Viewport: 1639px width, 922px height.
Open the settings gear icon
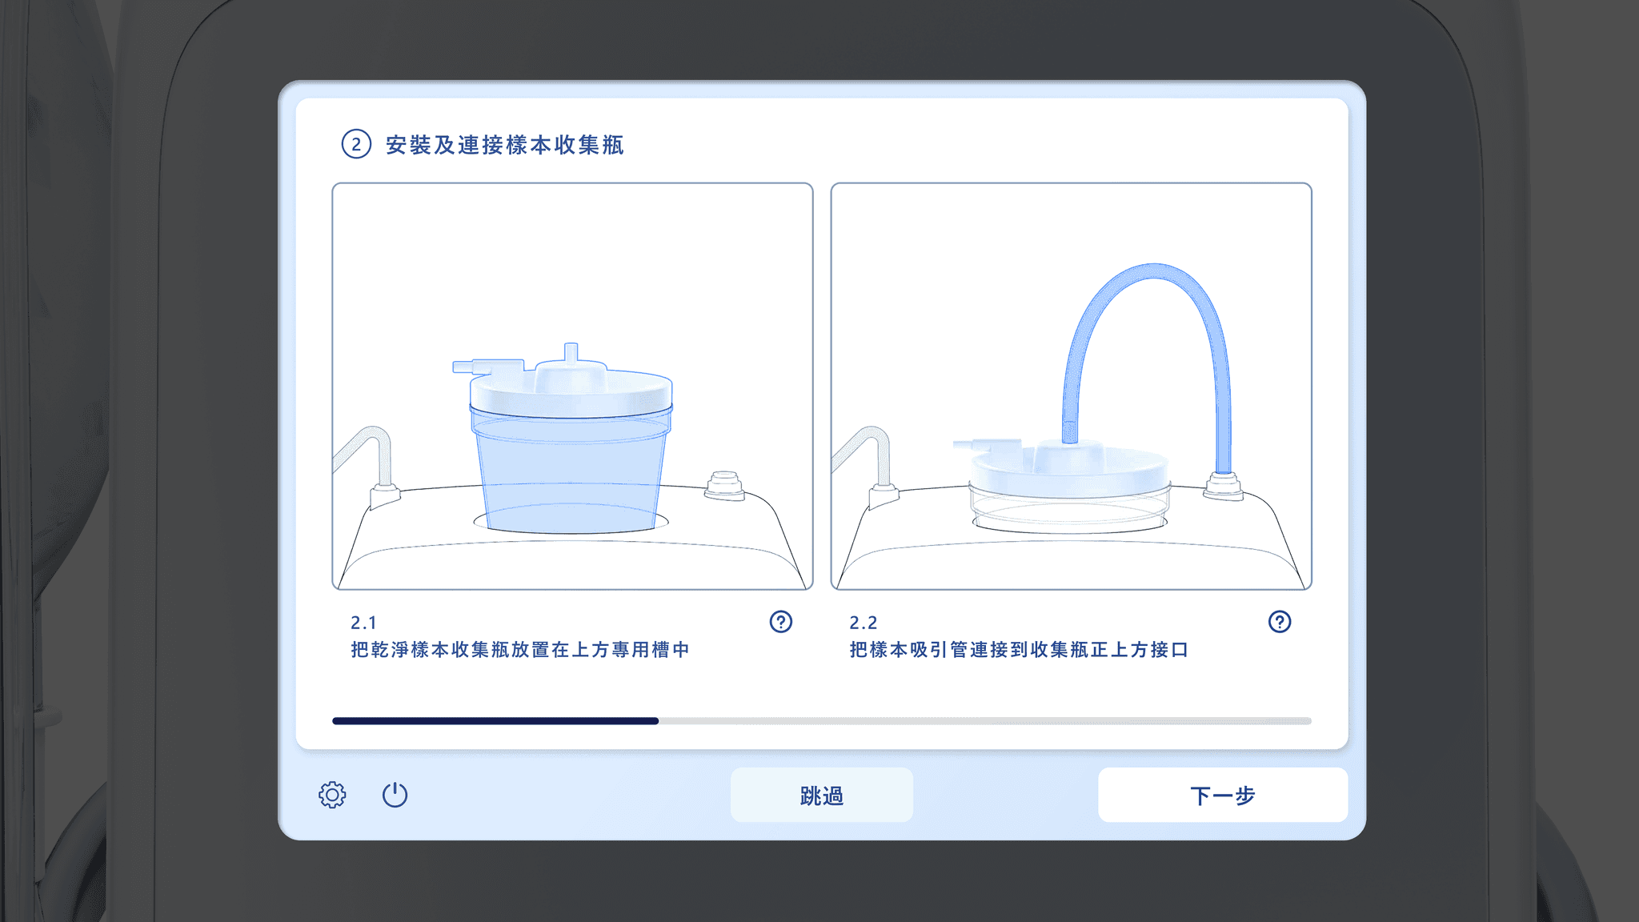[332, 795]
